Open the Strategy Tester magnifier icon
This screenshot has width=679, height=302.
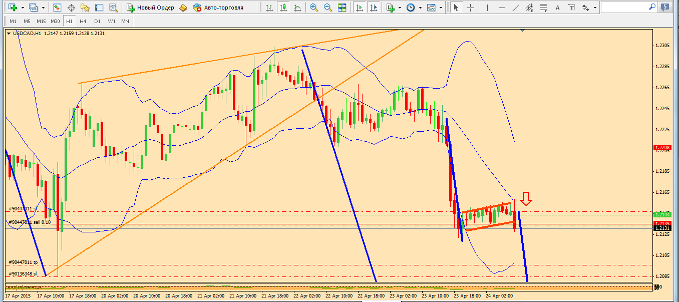tap(114, 8)
